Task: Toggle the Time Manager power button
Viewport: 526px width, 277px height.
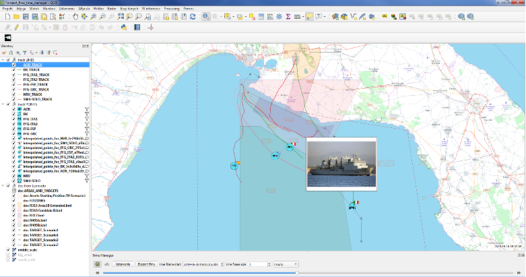Action: pyautogui.click(x=98, y=265)
